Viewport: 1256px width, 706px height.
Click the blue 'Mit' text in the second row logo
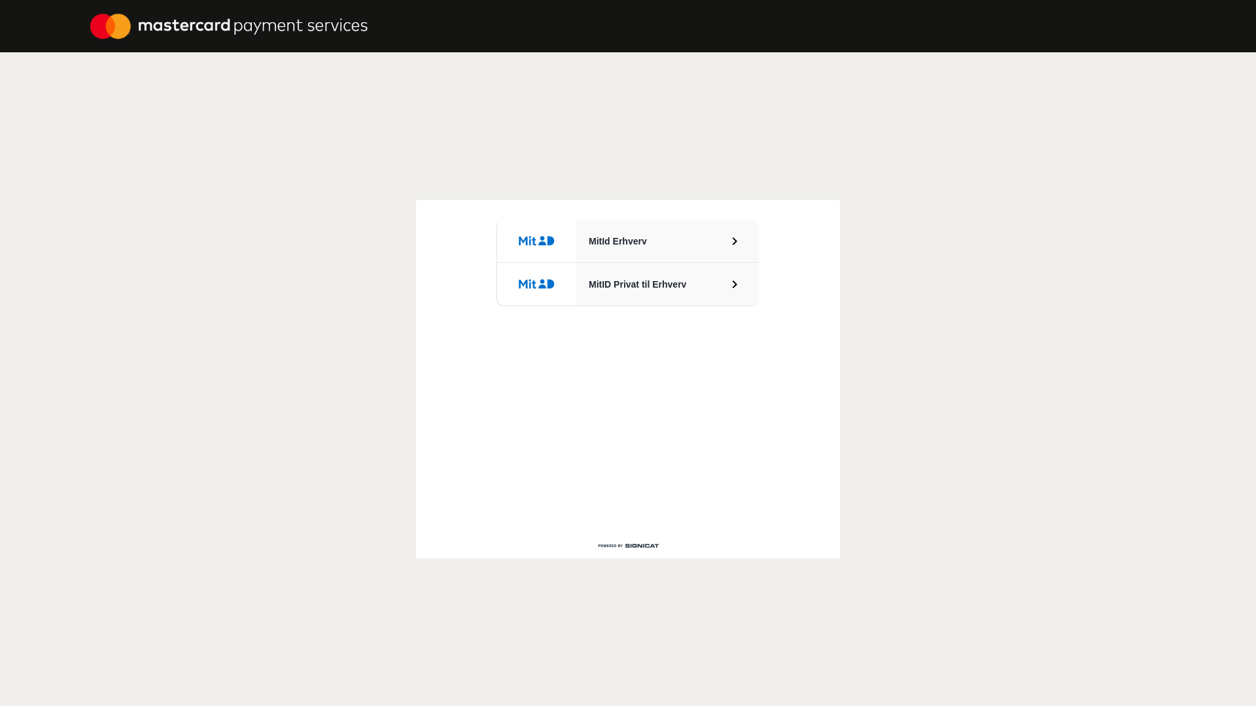pyautogui.click(x=527, y=284)
